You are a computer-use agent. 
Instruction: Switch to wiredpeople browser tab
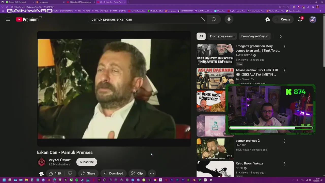click(x=50, y=2)
